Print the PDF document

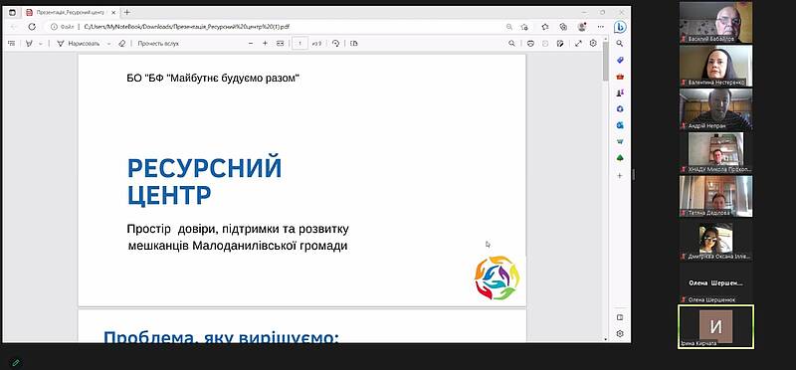(x=530, y=44)
